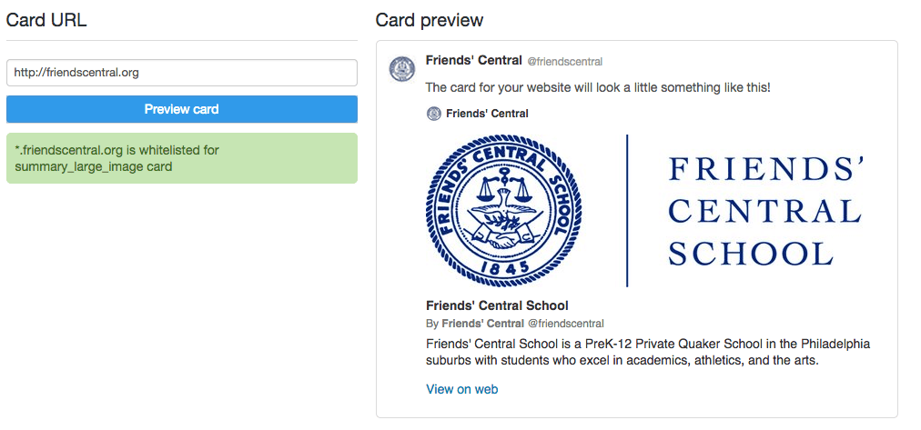Click the Card preview heading
The width and height of the screenshot is (921, 430).
430,20
